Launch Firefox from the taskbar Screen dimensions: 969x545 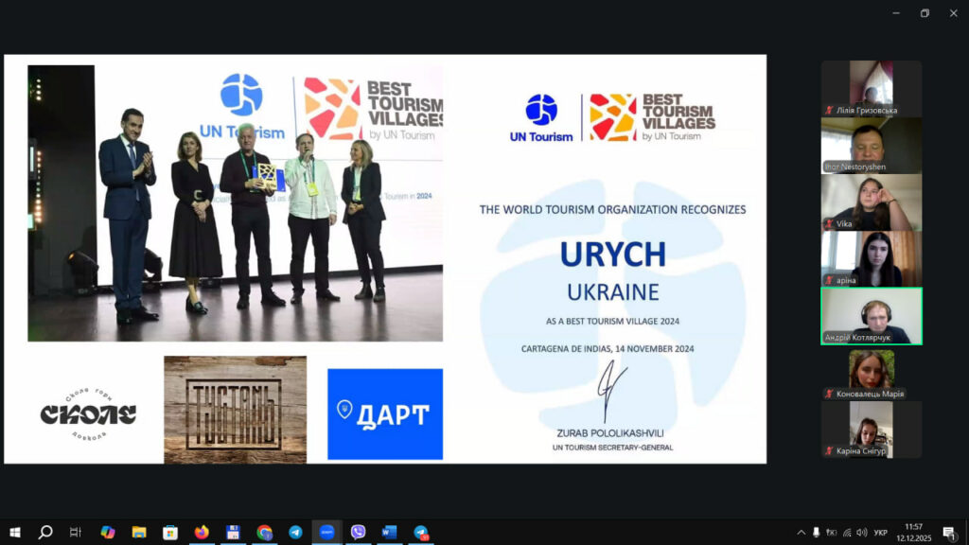pyautogui.click(x=201, y=532)
